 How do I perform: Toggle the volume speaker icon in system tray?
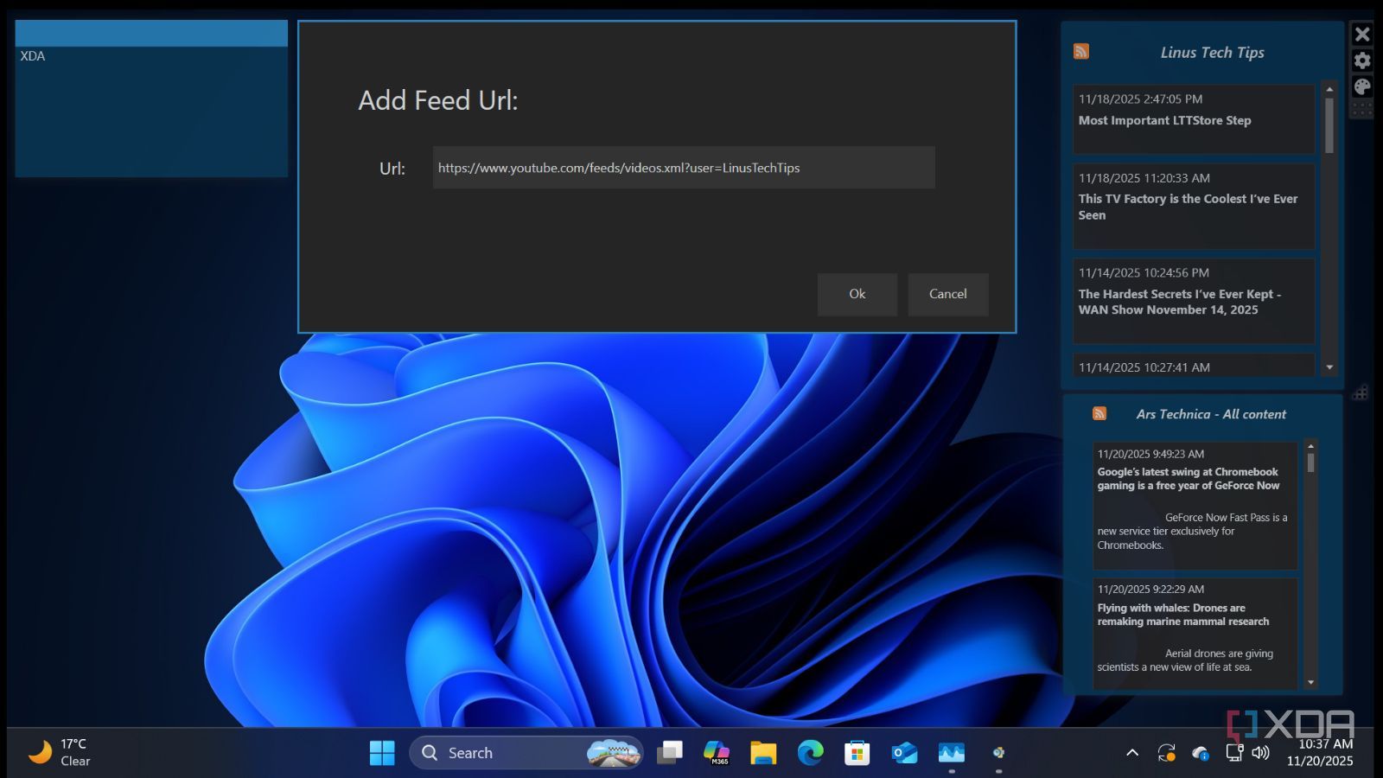tap(1261, 753)
